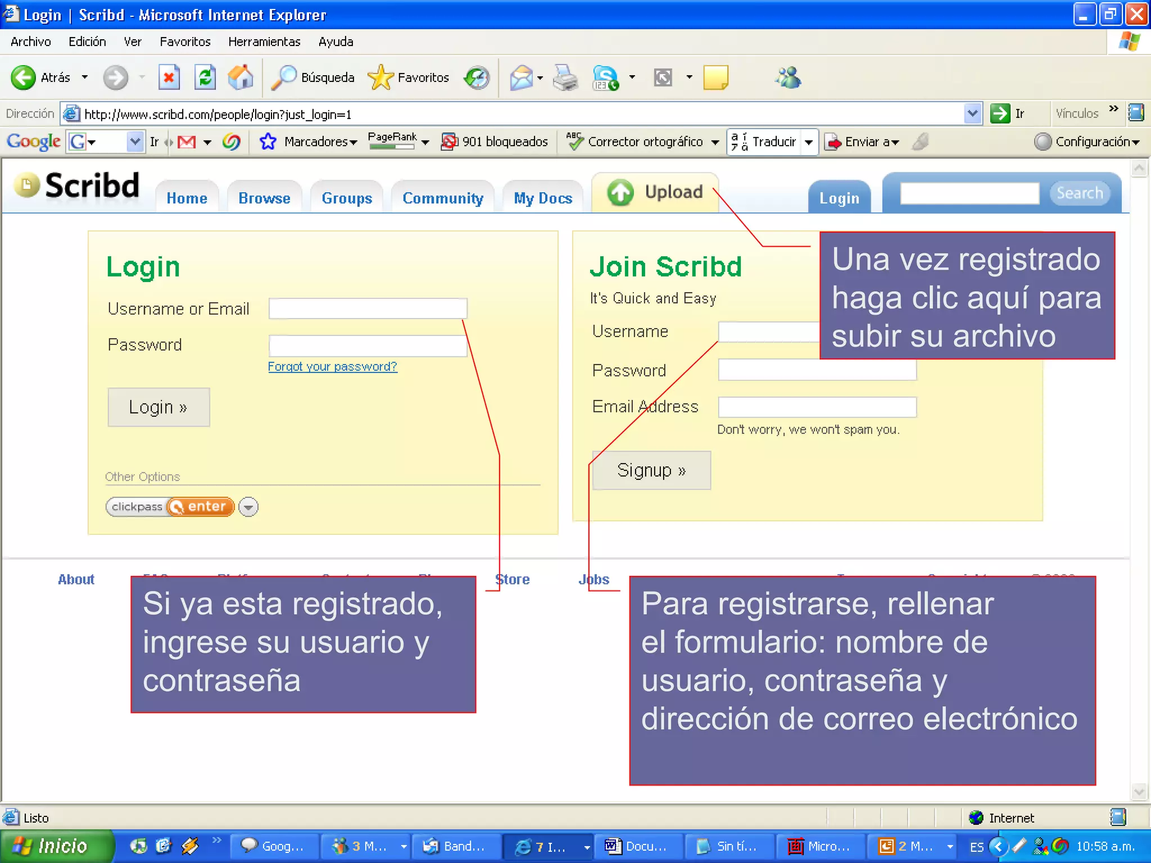This screenshot has height=863, width=1151.
Task: Refresh the page with green arrows icon
Action: (205, 78)
